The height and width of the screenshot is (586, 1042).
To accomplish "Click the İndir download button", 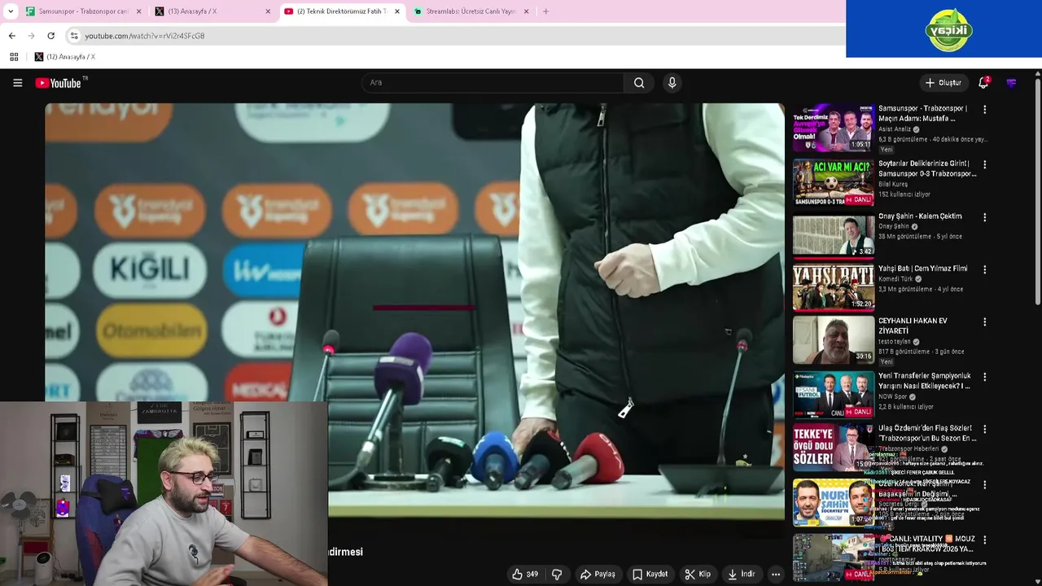I will coord(742,574).
